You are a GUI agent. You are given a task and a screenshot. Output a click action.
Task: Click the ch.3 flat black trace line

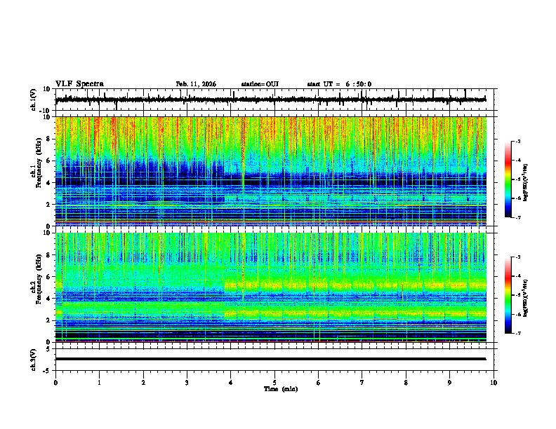point(270,359)
